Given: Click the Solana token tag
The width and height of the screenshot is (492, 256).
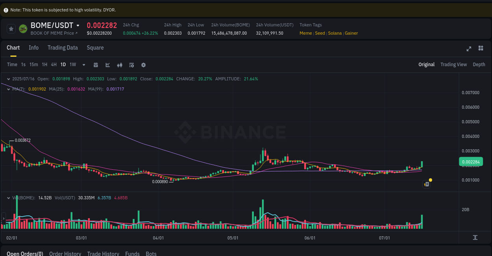Looking at the screenshot, I should [x=335, y=33].
